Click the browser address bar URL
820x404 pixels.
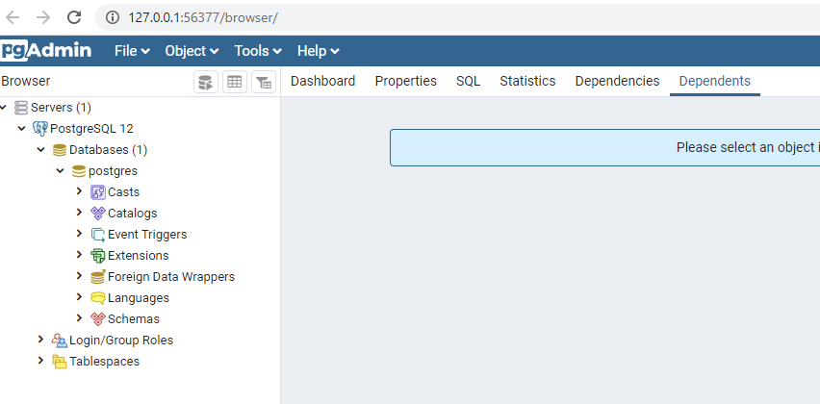[203, 17]
